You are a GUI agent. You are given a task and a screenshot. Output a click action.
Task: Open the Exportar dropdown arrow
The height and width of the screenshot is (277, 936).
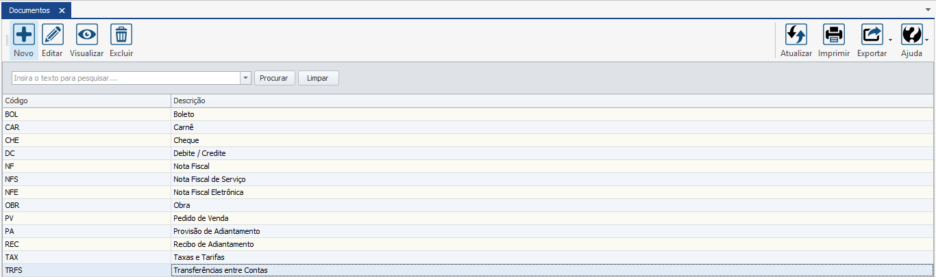point(890,40)
